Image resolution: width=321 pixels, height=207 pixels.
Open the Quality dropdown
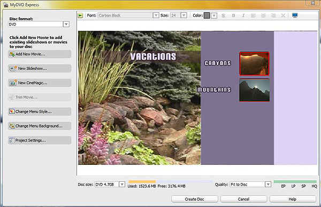[268, 185]
